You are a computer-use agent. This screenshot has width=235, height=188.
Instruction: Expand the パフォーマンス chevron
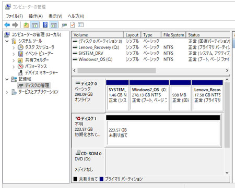[x=14, y=67]
